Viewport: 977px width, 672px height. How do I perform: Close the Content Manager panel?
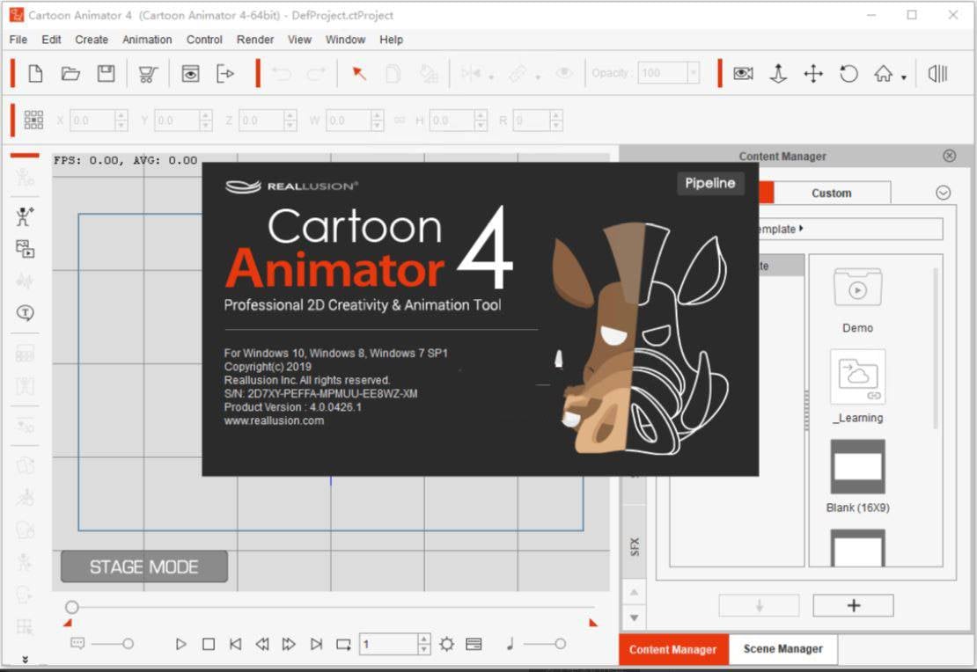(x=949, y=156)
